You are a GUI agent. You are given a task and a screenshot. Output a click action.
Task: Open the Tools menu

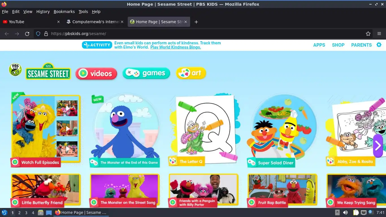83,12
